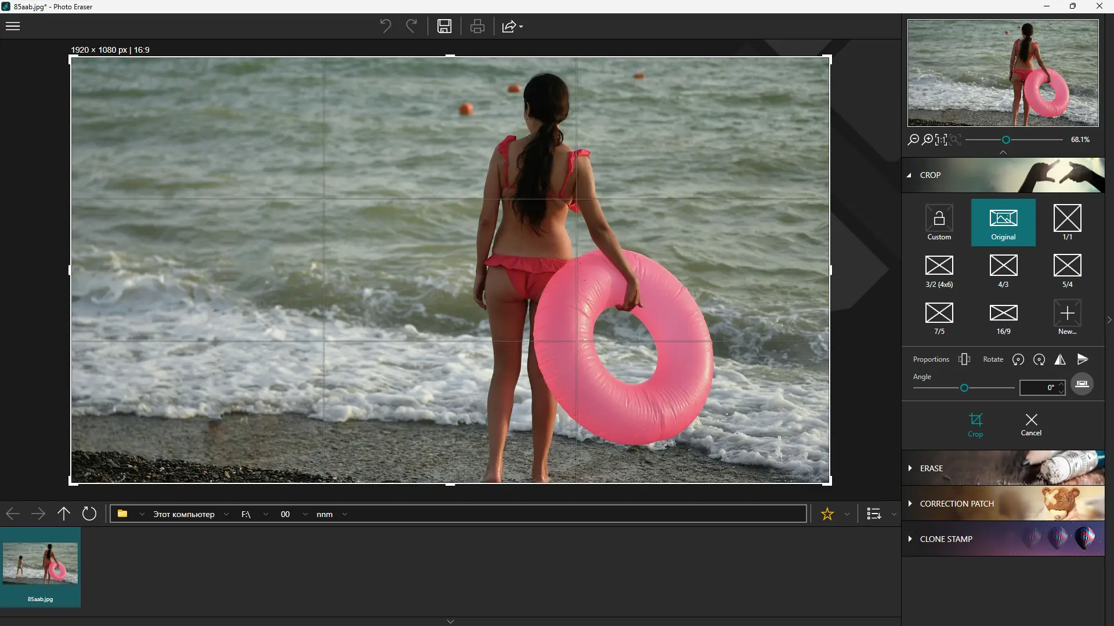Rotate image counterclockwise
This screenshot has height=626, width=1114.
(1018, 359)
